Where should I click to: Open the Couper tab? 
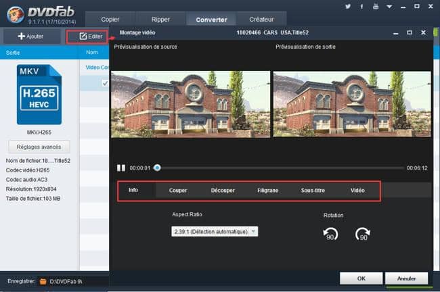coord(178,191)
